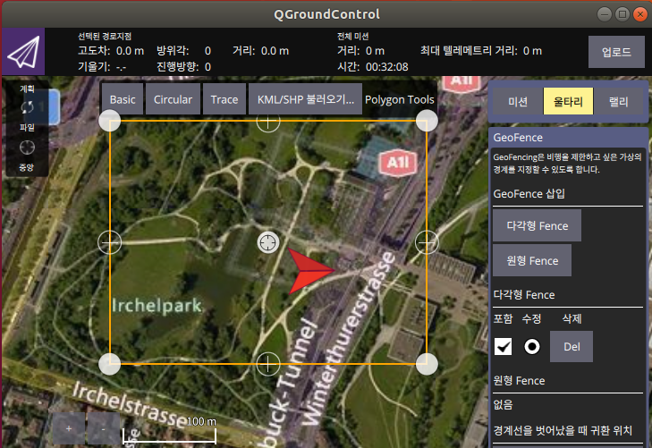Add vertex on right fence edge
Image resolution: width=652 pixels, height=448 pixels.
427,242
